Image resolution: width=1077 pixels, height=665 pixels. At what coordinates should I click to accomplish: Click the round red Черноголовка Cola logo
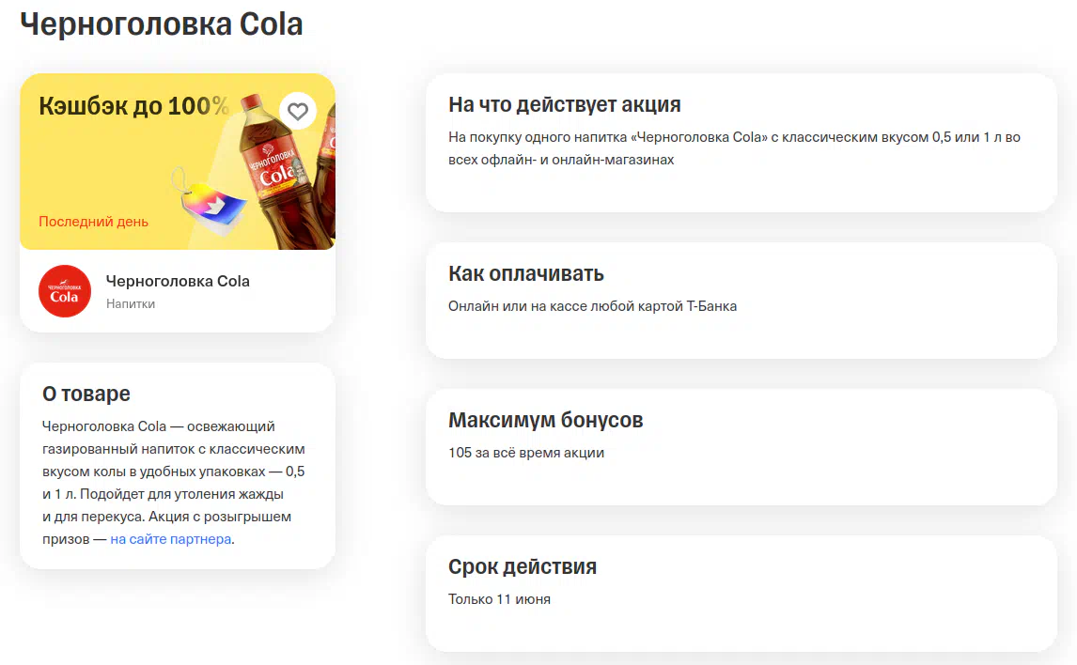coord(65,291)
